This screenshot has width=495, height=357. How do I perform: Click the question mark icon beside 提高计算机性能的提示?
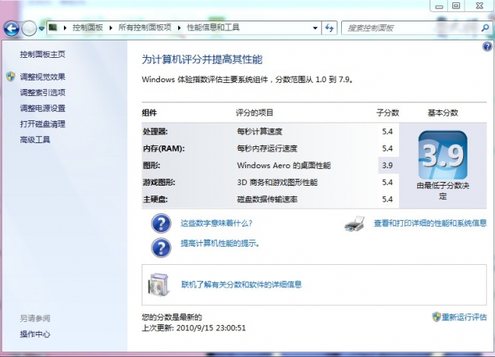point(161,247)
